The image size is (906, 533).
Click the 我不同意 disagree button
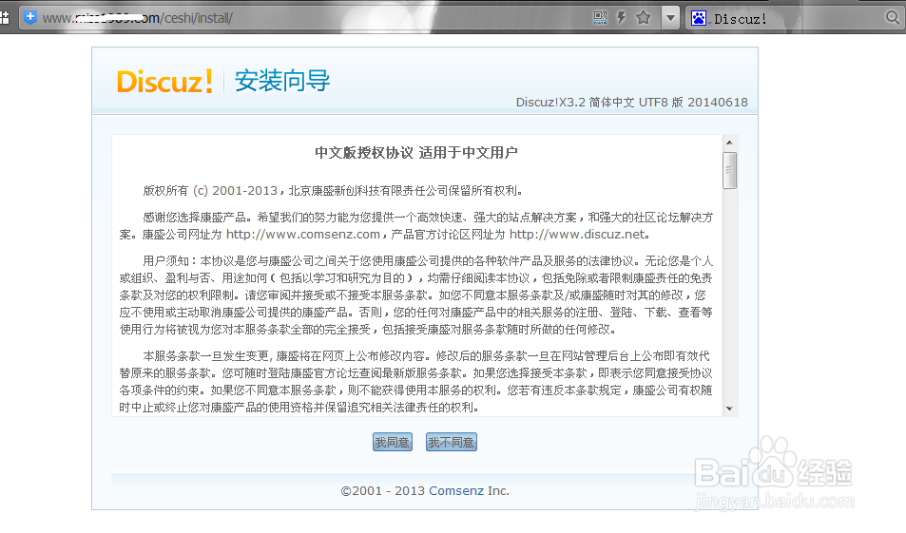click(452, 443)
